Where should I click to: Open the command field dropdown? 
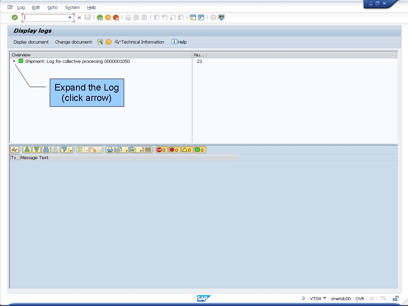point(69,17)
